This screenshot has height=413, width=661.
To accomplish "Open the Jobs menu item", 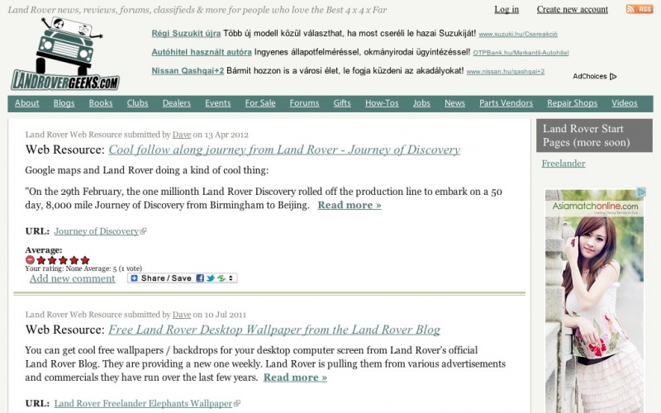I will click(421, 102).
